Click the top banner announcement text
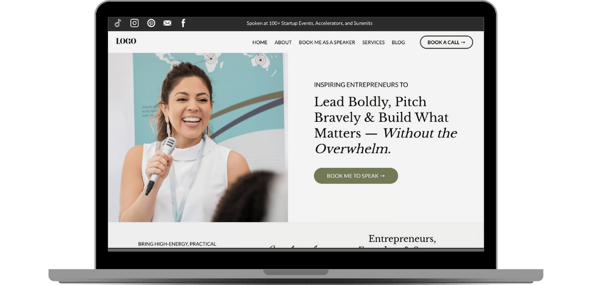The image size is (592, 285). click(310, 23)
